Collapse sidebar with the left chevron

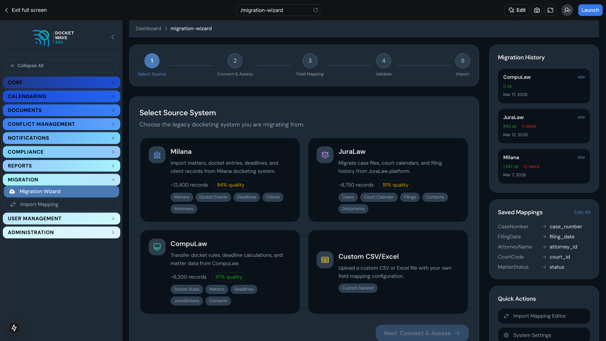coord(113,37)
